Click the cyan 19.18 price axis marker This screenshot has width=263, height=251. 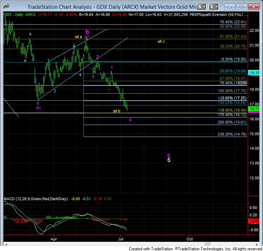pyautogui.click(x=254, y=73)
